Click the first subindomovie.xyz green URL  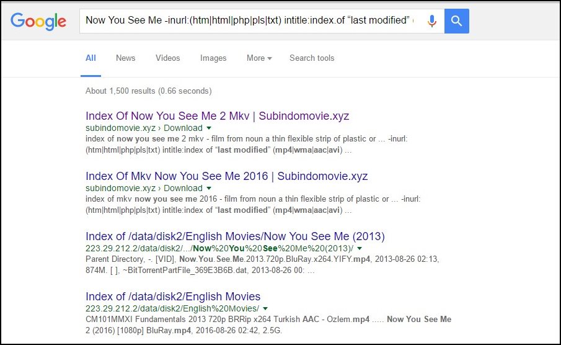(120, 128)
